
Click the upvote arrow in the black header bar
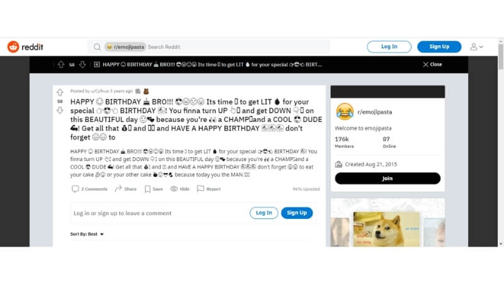61,65
